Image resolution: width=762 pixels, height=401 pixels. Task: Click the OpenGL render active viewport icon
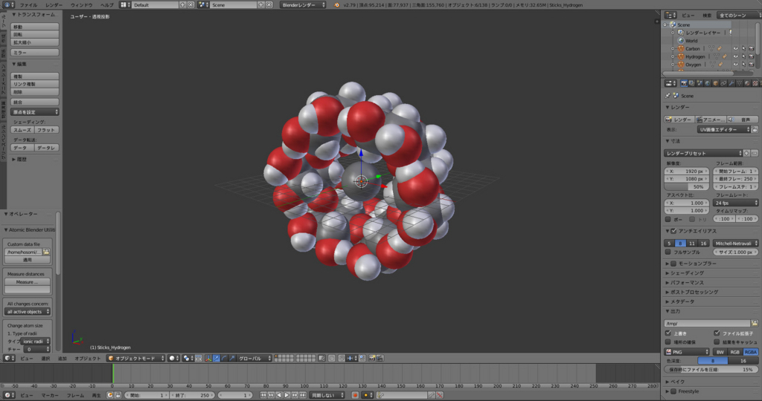pyautogui.click(x=372, y=359)
